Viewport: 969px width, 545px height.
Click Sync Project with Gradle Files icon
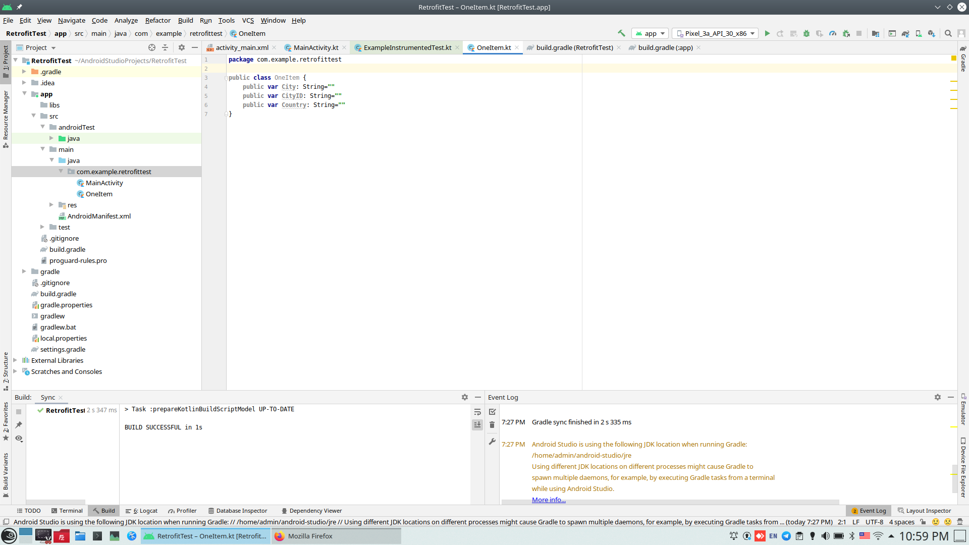pos(905,33)
